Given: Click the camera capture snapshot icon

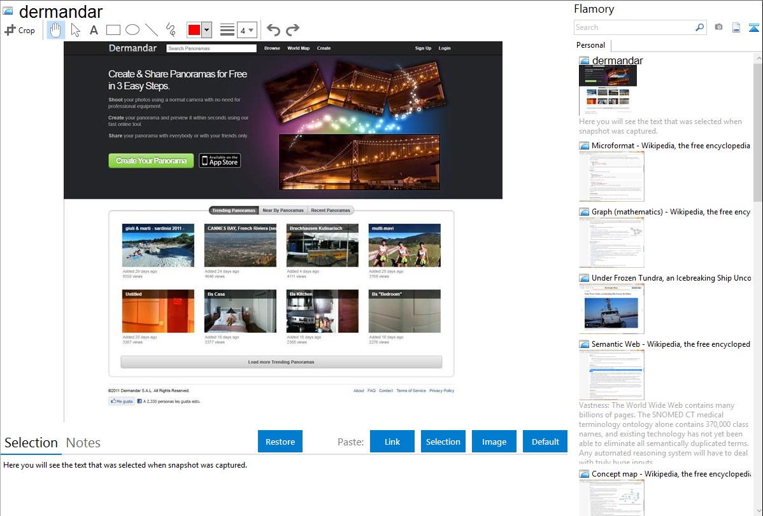Looking at the screenshot, I should pos(718,27).
